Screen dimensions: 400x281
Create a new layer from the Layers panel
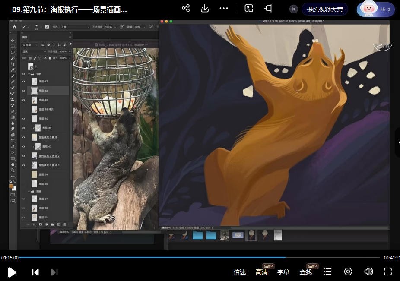(x=58, y=224)
